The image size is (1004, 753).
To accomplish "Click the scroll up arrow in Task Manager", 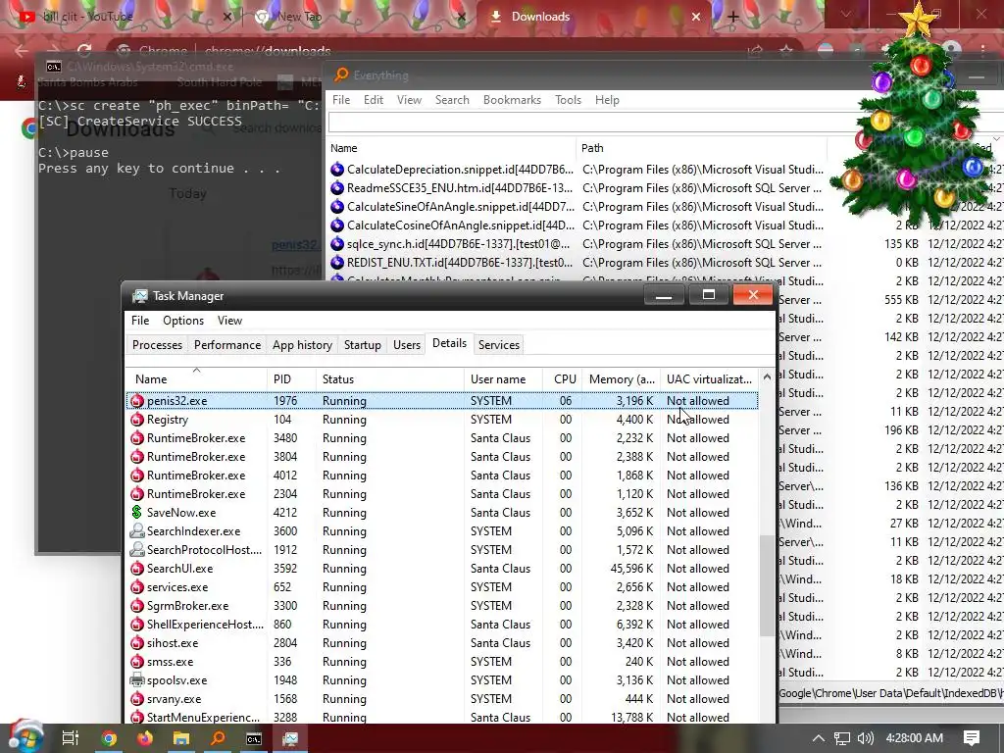I will 767,377.
